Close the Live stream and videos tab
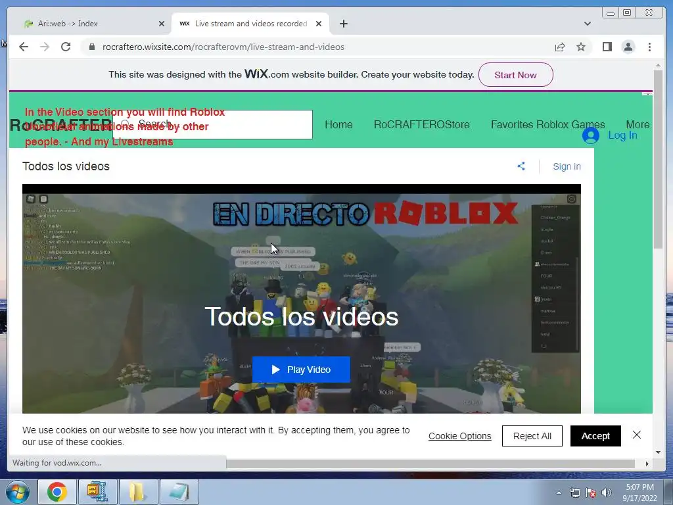Viewport: 673px width, 505px height. point(319,24)
